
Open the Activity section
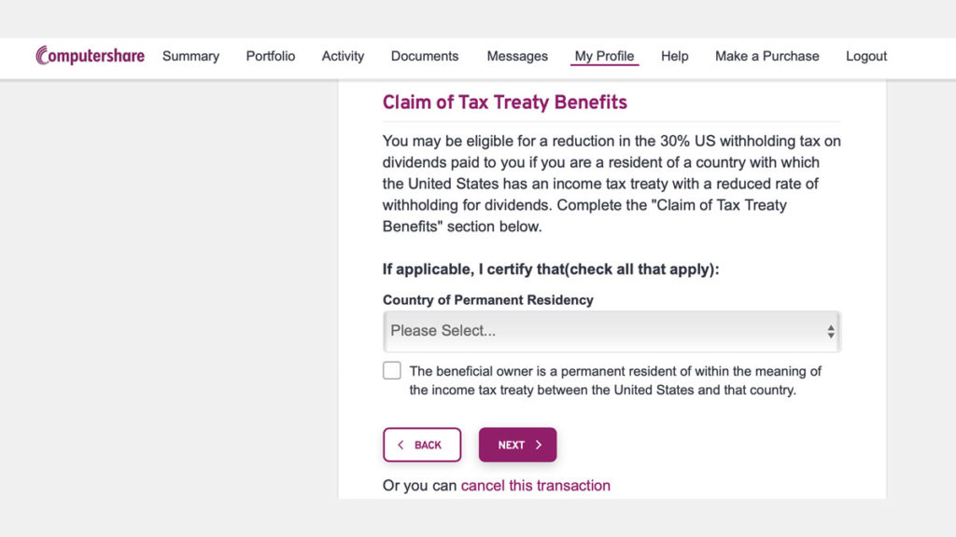pos(343,56)
